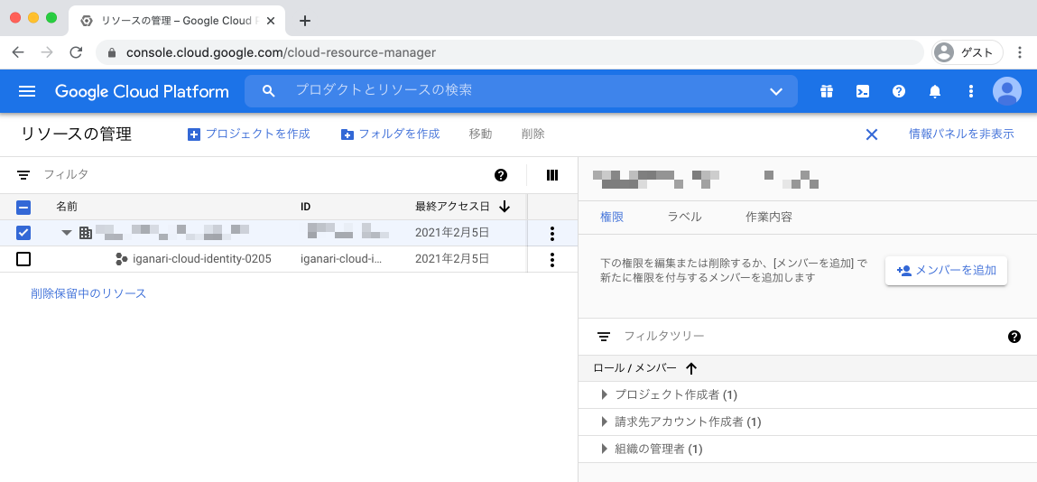The image size is (1037, 482).
Task: Open 削除保留中のリソース link
Action: [88, 293]
